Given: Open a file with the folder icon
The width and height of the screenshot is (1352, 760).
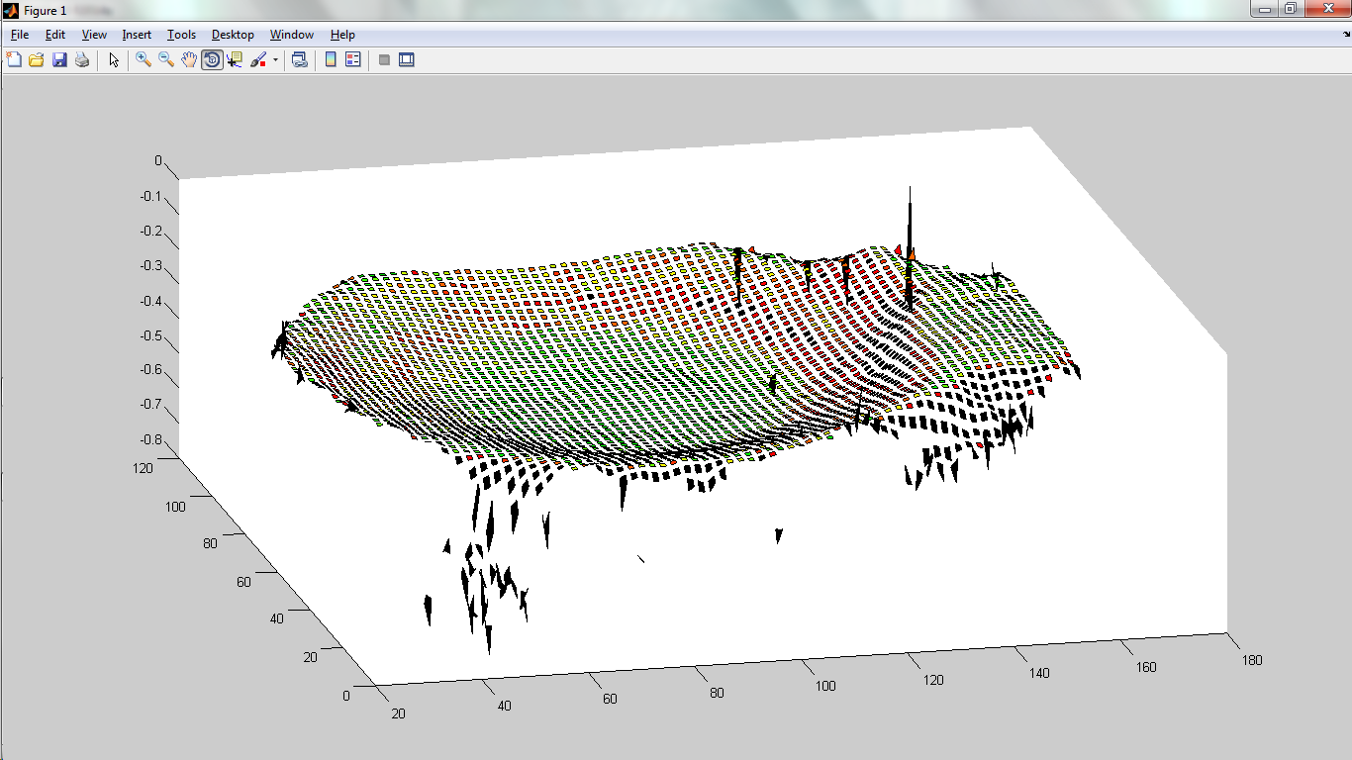Looking at the screenshot, I should pos(37,60).
